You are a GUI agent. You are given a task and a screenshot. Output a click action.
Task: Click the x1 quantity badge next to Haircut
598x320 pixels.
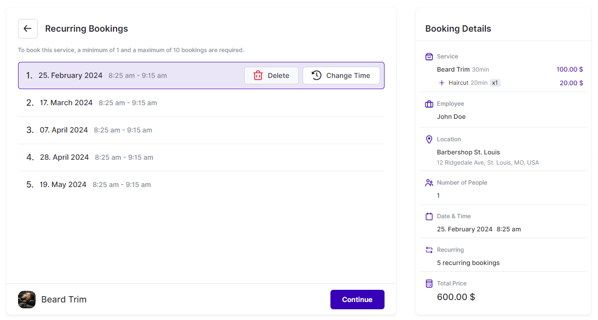495,83
